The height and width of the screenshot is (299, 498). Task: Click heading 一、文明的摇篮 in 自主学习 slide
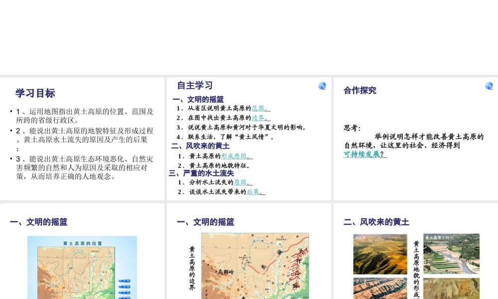tap(198, 99)
